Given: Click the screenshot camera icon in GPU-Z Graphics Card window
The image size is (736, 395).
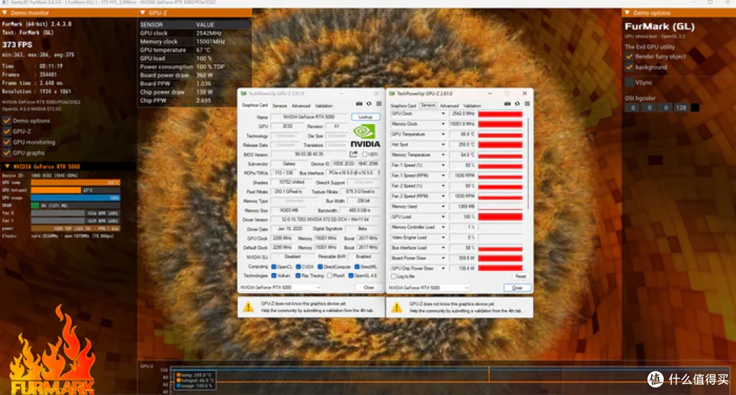Looking at the screenshot, I should (x=359, y=104).
